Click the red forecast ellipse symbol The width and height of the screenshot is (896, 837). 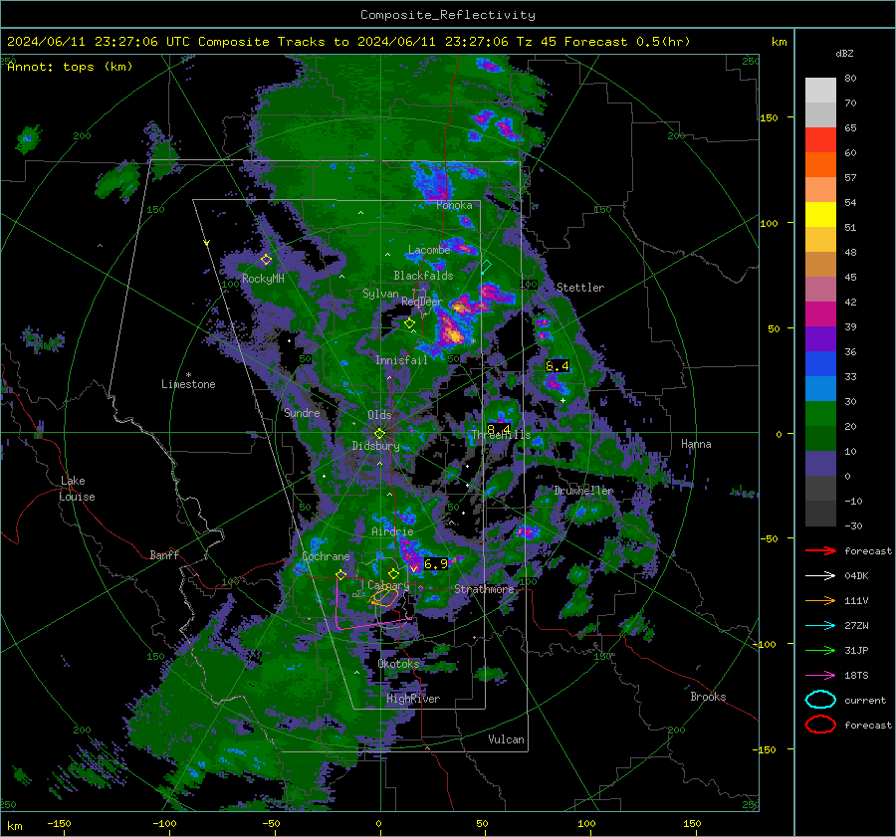click(x=820, y=725)
